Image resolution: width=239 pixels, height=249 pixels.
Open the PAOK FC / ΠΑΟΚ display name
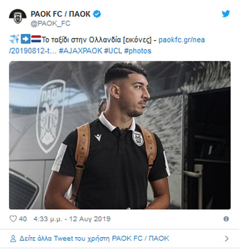pos(60,14)
